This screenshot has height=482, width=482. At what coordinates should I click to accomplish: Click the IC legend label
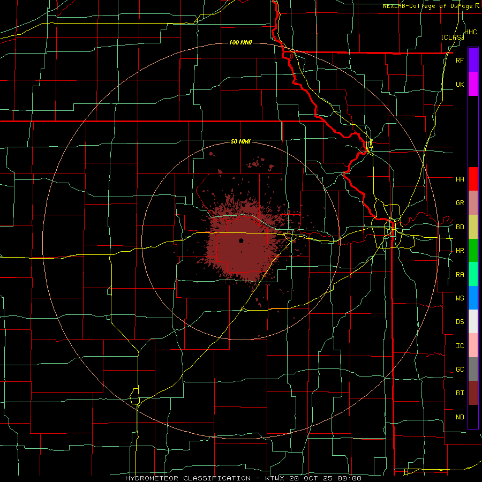460,346
